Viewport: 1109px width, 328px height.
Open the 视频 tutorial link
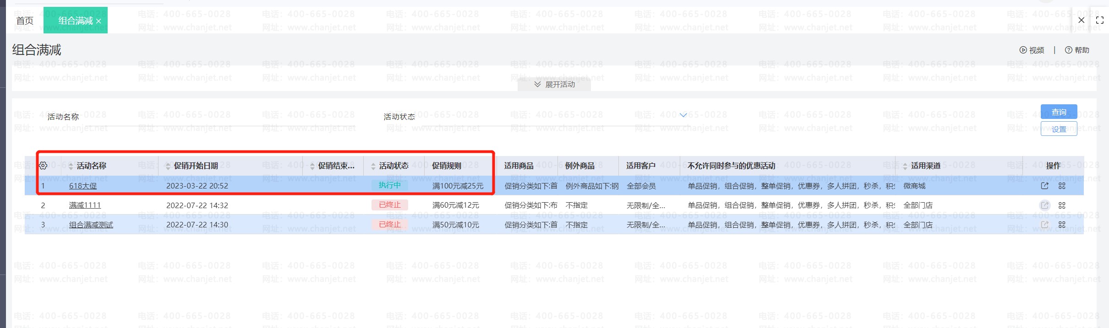pyautogui.click(x=1032, y=50)
